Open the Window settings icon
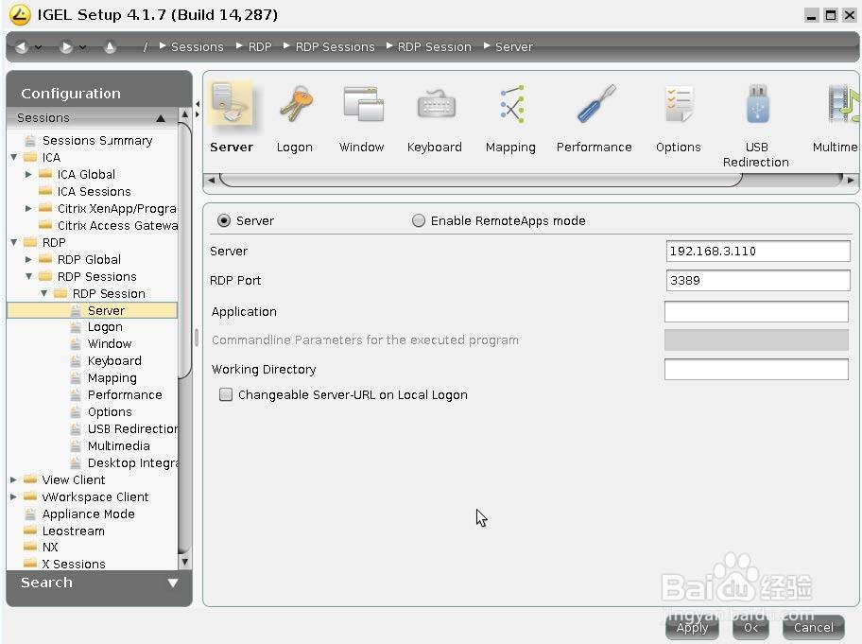 click(x=362, y=103)
